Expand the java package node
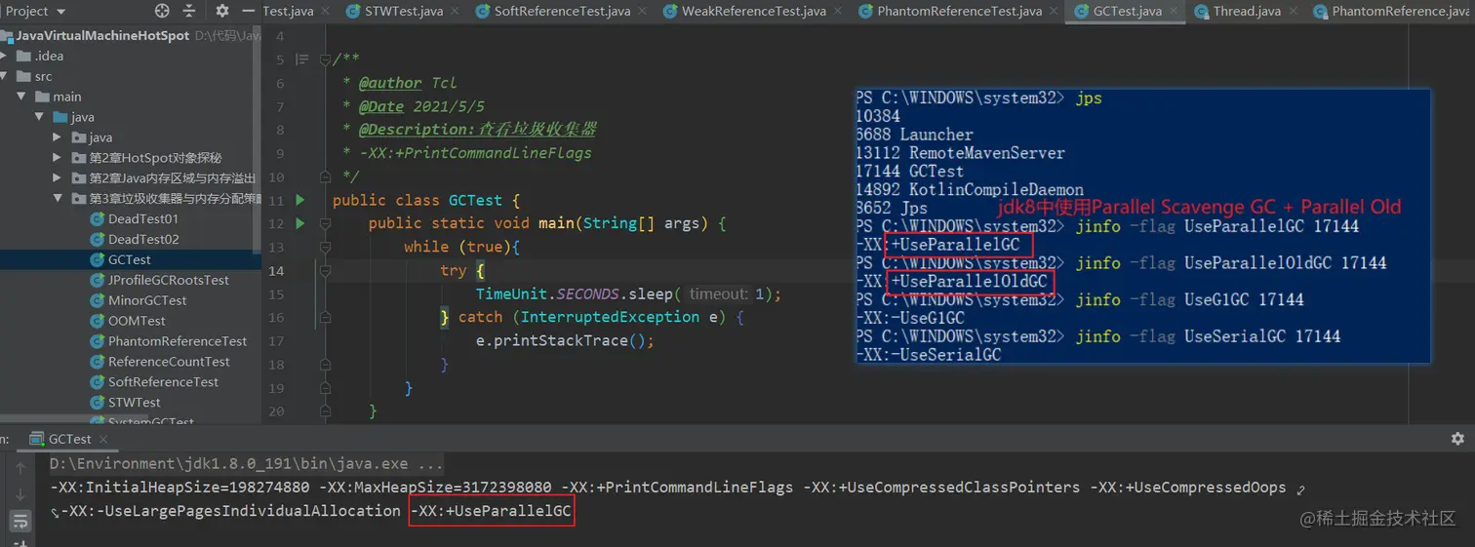This screenshot has width=1475, height=547. click(58, 137)
